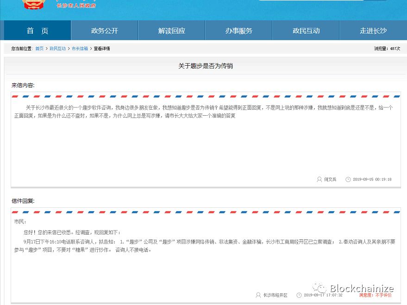Click the 长沙市人民政府 site title

tap(76, 6)
